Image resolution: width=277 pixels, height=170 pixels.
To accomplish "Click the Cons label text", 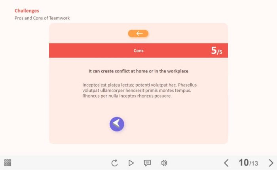I will tap(138, 51).
